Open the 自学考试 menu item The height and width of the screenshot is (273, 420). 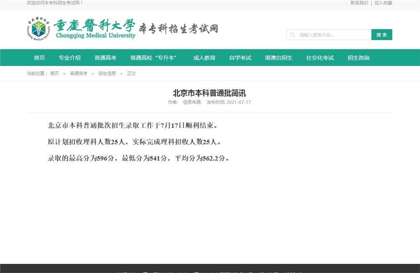click(240, 58)
